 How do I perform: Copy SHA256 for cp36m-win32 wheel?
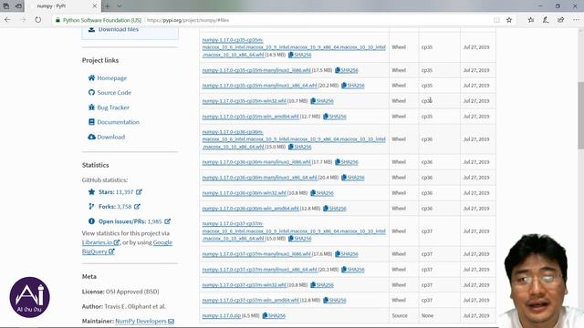pyautogui.click(x=322, y=193)
